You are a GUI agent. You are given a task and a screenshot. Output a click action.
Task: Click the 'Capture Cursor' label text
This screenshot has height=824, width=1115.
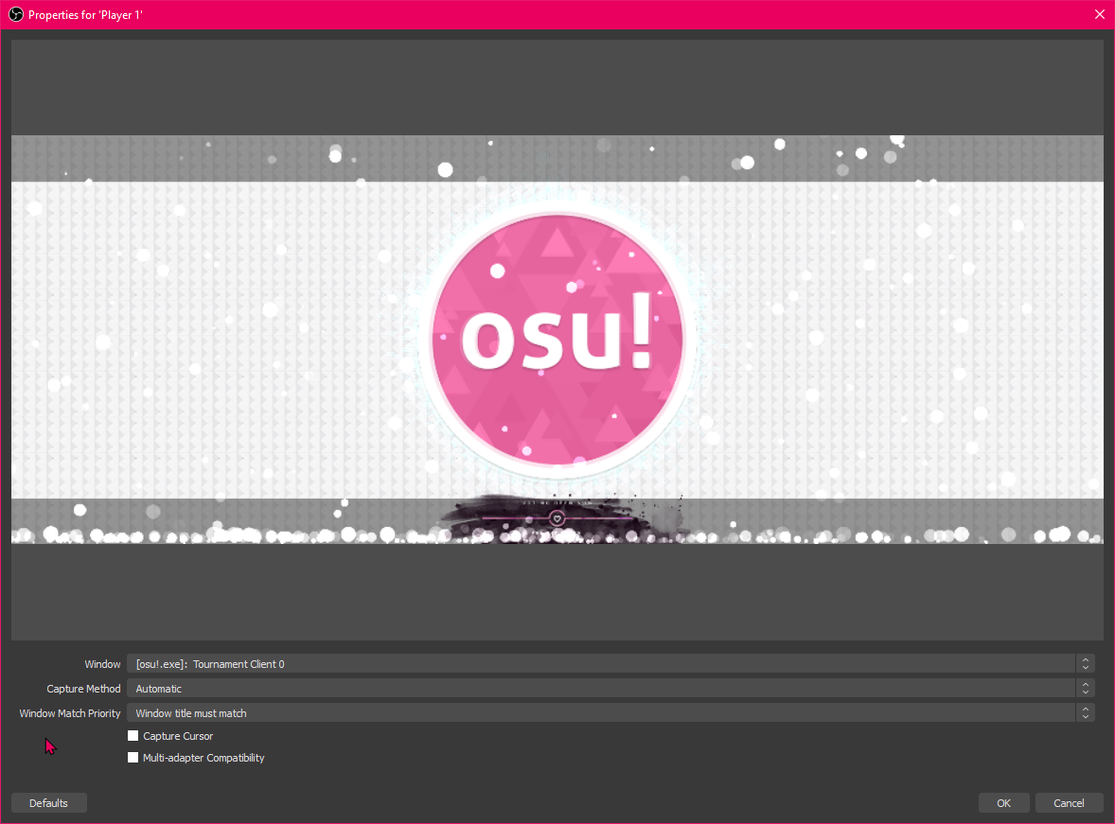pyautogui.click(x=178, y=736)
